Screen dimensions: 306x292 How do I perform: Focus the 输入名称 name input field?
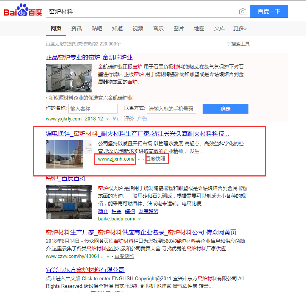93,109
